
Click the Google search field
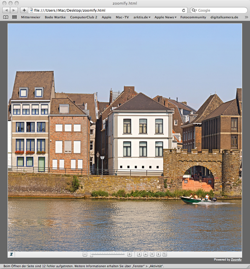221,10
